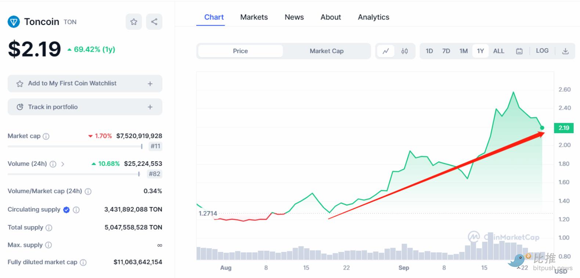Image resolution: width=580 pixels, height=278 pixels.
Task: Click the Market cap rank progress bar
Action: pos(75,146)
